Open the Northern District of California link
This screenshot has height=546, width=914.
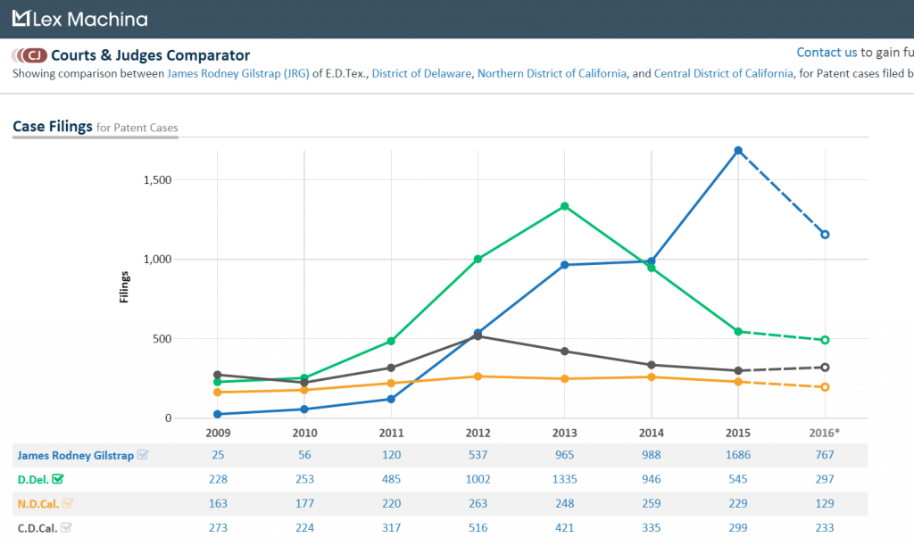coord(552,73)
